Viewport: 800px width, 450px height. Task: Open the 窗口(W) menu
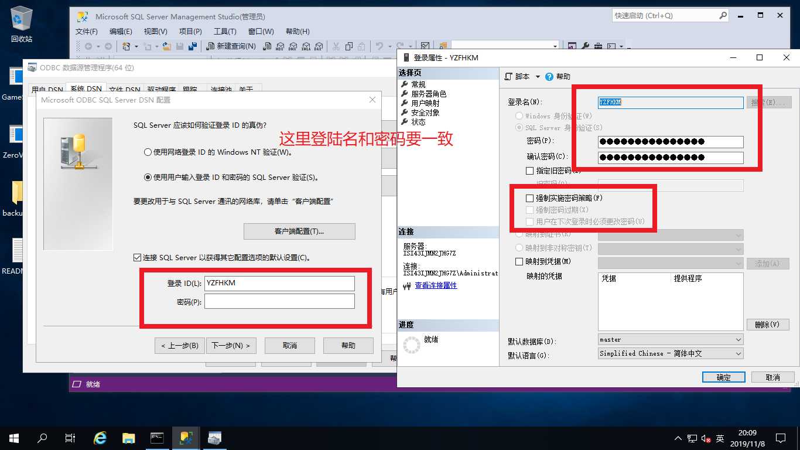pyautogui.click(x=261, y=32)
